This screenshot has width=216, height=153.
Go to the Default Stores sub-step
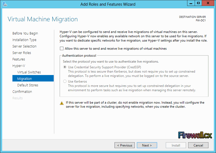(28, 85)
